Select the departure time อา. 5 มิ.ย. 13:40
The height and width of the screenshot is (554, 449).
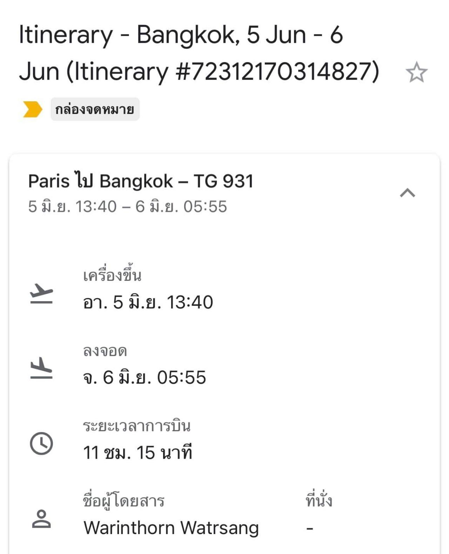pos(148,302)
